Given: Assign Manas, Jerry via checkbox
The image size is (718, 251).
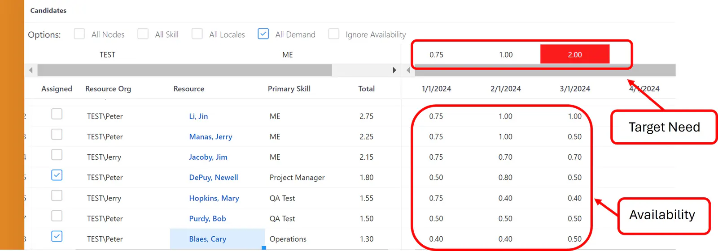Looking at the screenshot, I should tap(57, 134).
